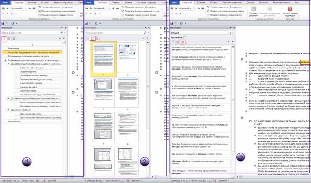
Task: Select page 2 thumbnail in thumbnails window
Action: point(128,58)
